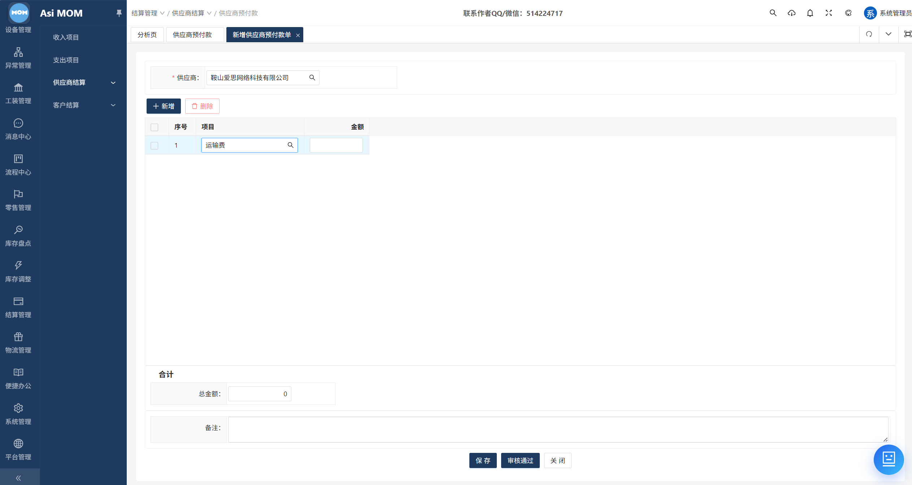Image resolution: width=912 pixels, height=485 pixels.
Task: Refresh the current tab page
Action: click(x=869, y=34)
